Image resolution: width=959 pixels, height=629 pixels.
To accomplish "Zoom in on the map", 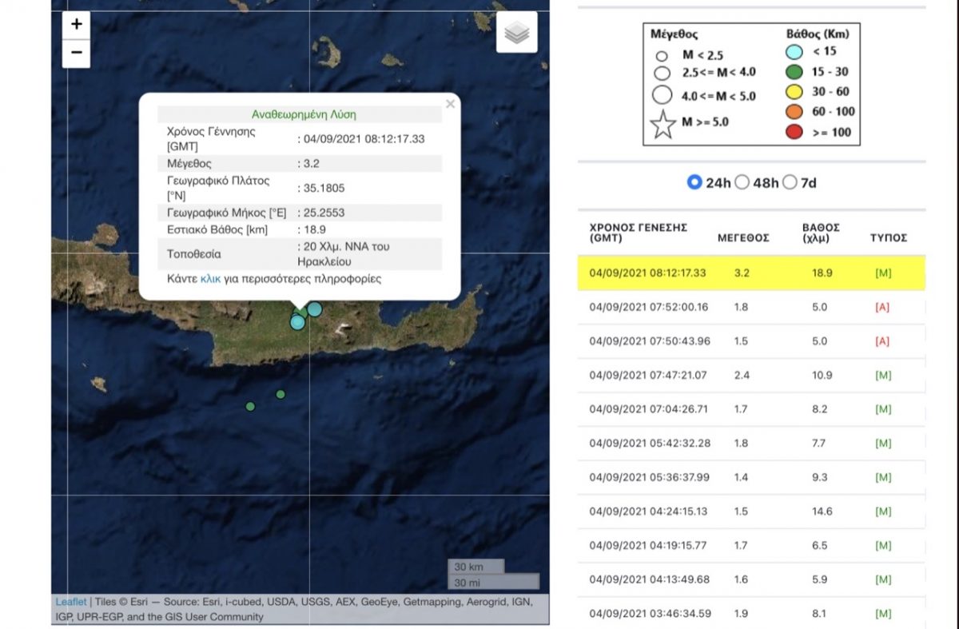I will 77,25.
